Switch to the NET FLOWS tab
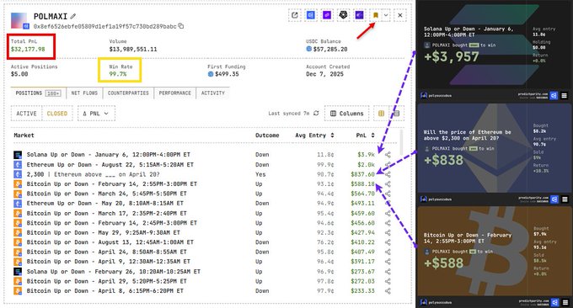This screenshot has height=308, width=573. pos(84,93)
